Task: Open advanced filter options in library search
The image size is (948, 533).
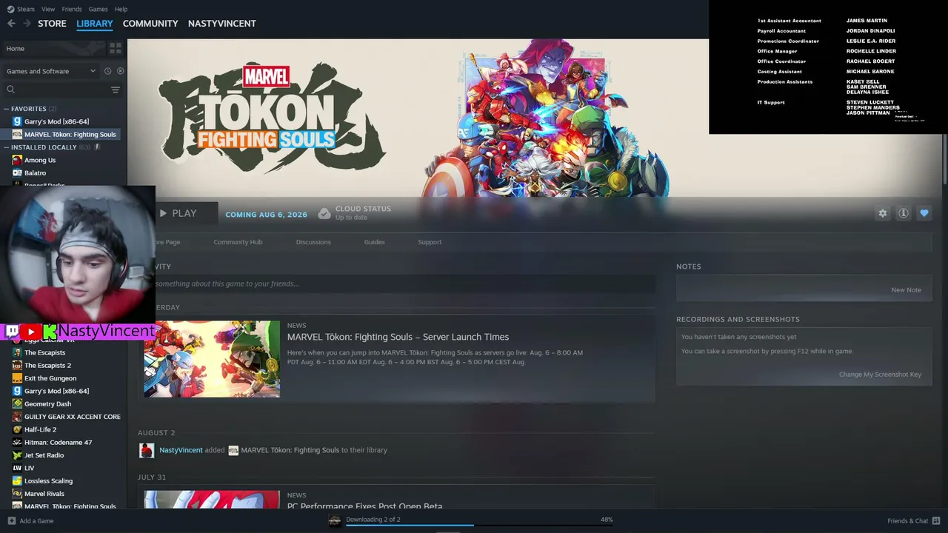Action: 116,90
